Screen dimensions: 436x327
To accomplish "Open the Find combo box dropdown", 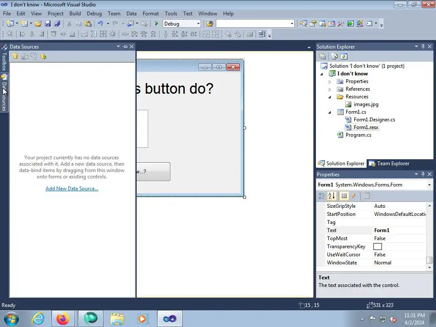I will [292, 24].
